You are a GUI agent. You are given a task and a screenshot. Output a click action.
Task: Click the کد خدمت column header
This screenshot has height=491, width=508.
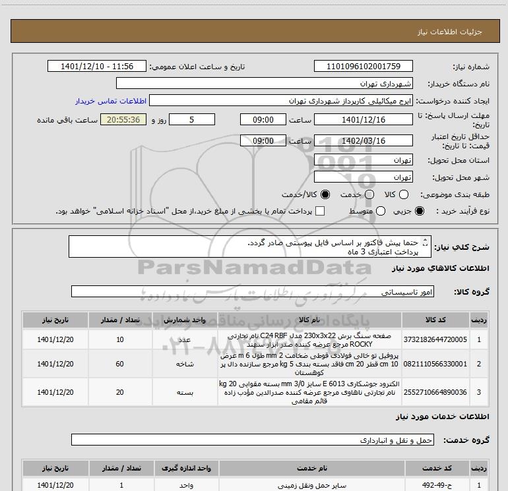[x=437, y=468]
